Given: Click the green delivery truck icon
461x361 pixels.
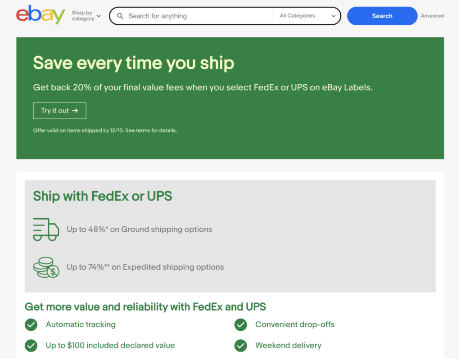Looking at the screenshot, I should click(x=45, y=229).
